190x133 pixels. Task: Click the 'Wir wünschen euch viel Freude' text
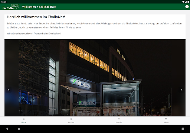[34, 34]
